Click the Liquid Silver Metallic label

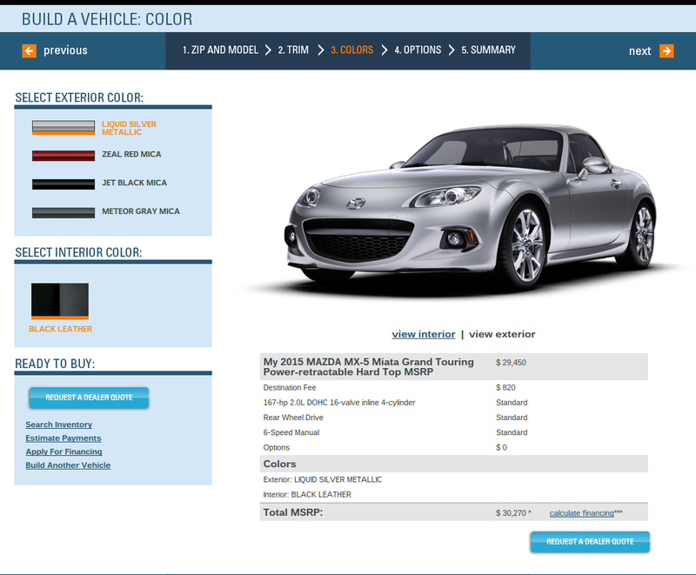[x=129, y=128]
